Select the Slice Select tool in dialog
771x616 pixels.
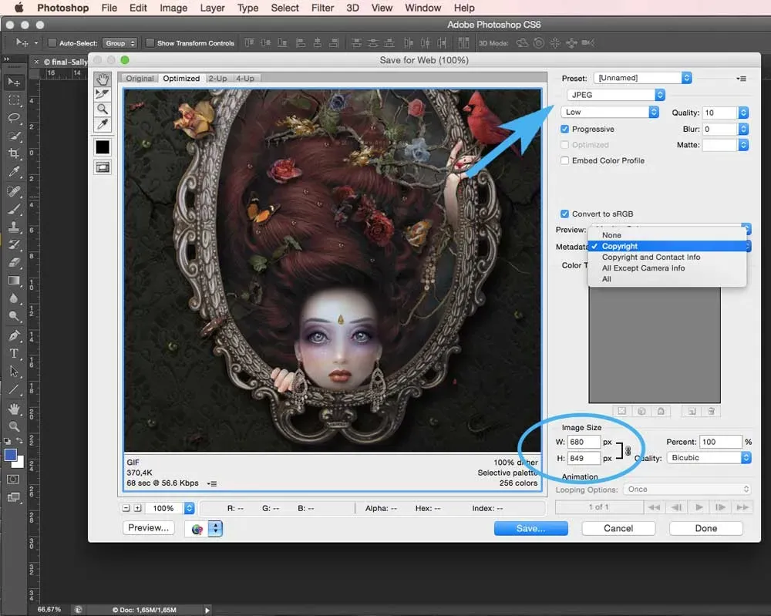103,94
